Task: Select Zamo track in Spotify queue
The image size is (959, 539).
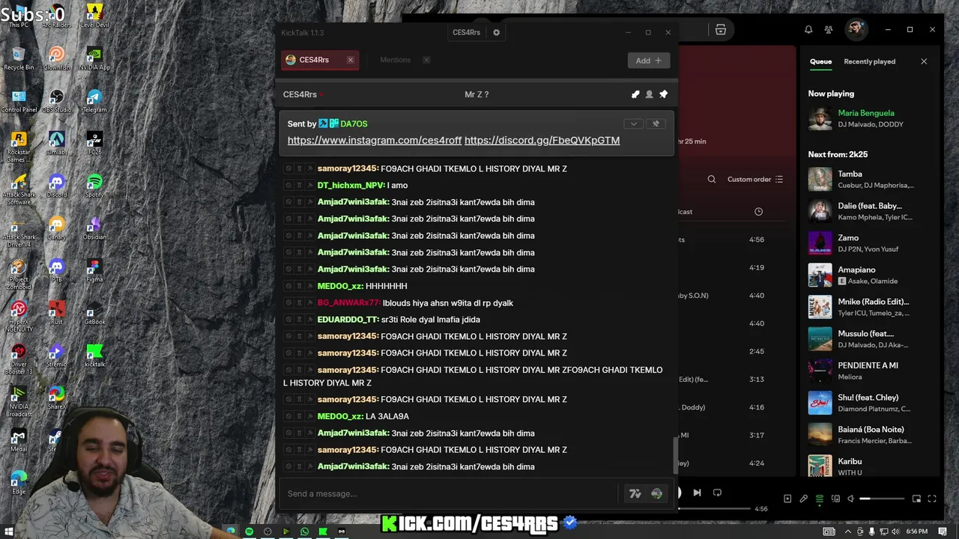Action: pos(868,243)
